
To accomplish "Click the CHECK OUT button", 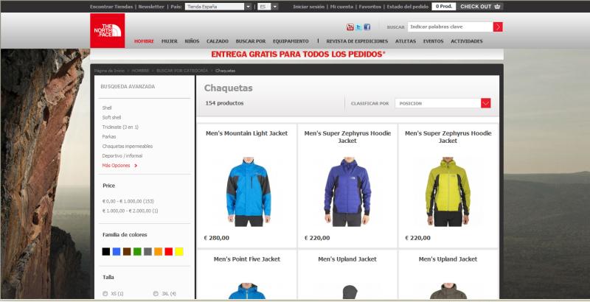I will click(x=481, y=7).
